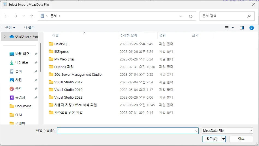259x146 pixels.
Task: Expand the address bar history dropdown
Action: point(181,16)
